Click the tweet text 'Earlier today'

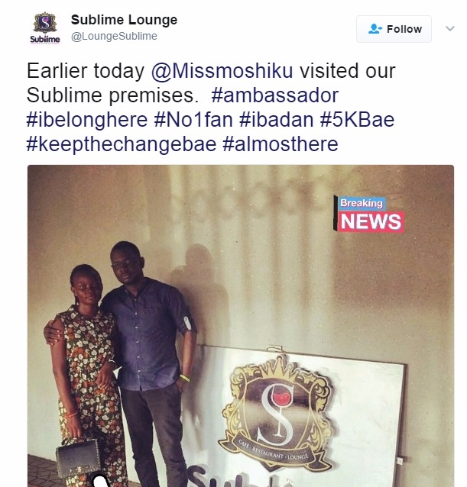pyautogui.click(x=86, y=71)
